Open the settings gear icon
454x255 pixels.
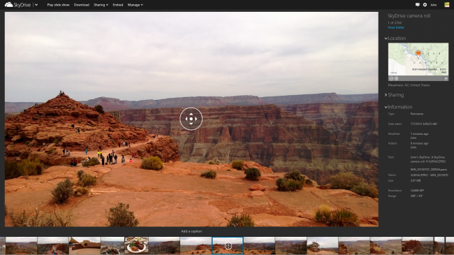click(425, 5)
